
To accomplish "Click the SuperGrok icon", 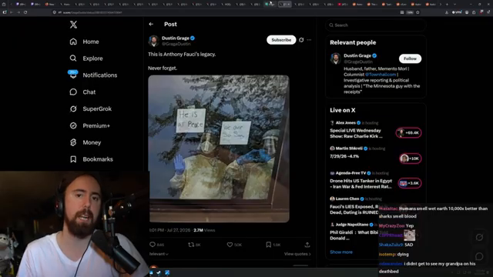I will pos(73,108).
